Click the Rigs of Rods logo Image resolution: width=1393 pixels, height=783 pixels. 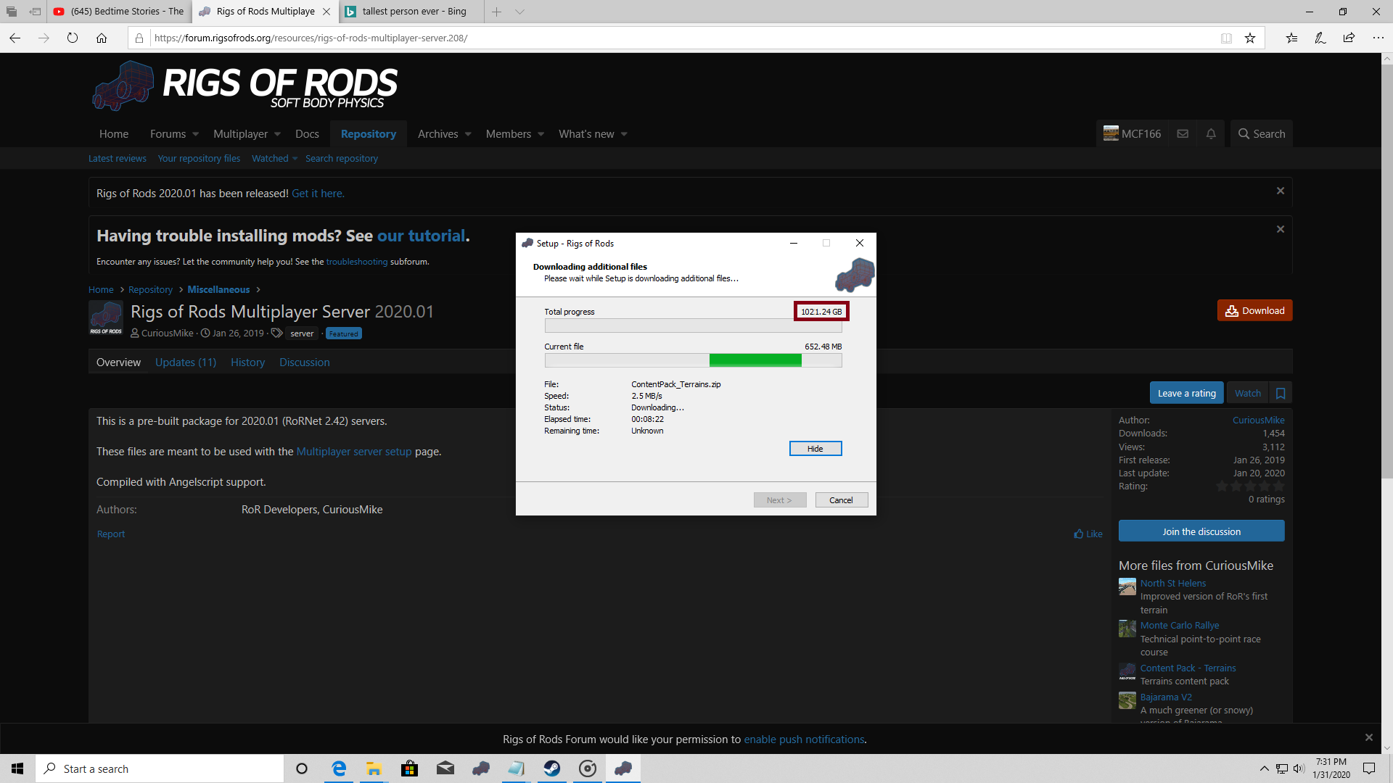245,86
